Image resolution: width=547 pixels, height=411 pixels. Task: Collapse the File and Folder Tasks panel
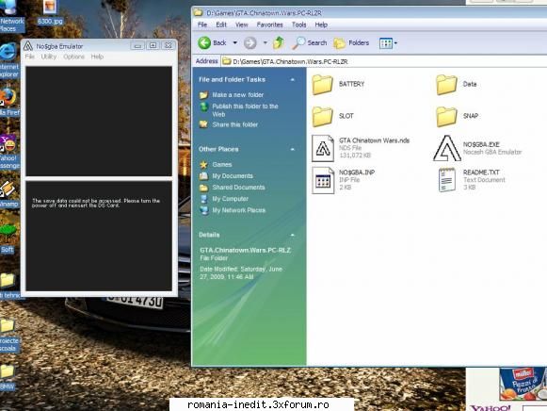293,80
